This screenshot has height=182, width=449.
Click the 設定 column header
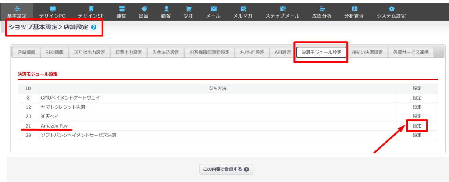pos(417,89)
